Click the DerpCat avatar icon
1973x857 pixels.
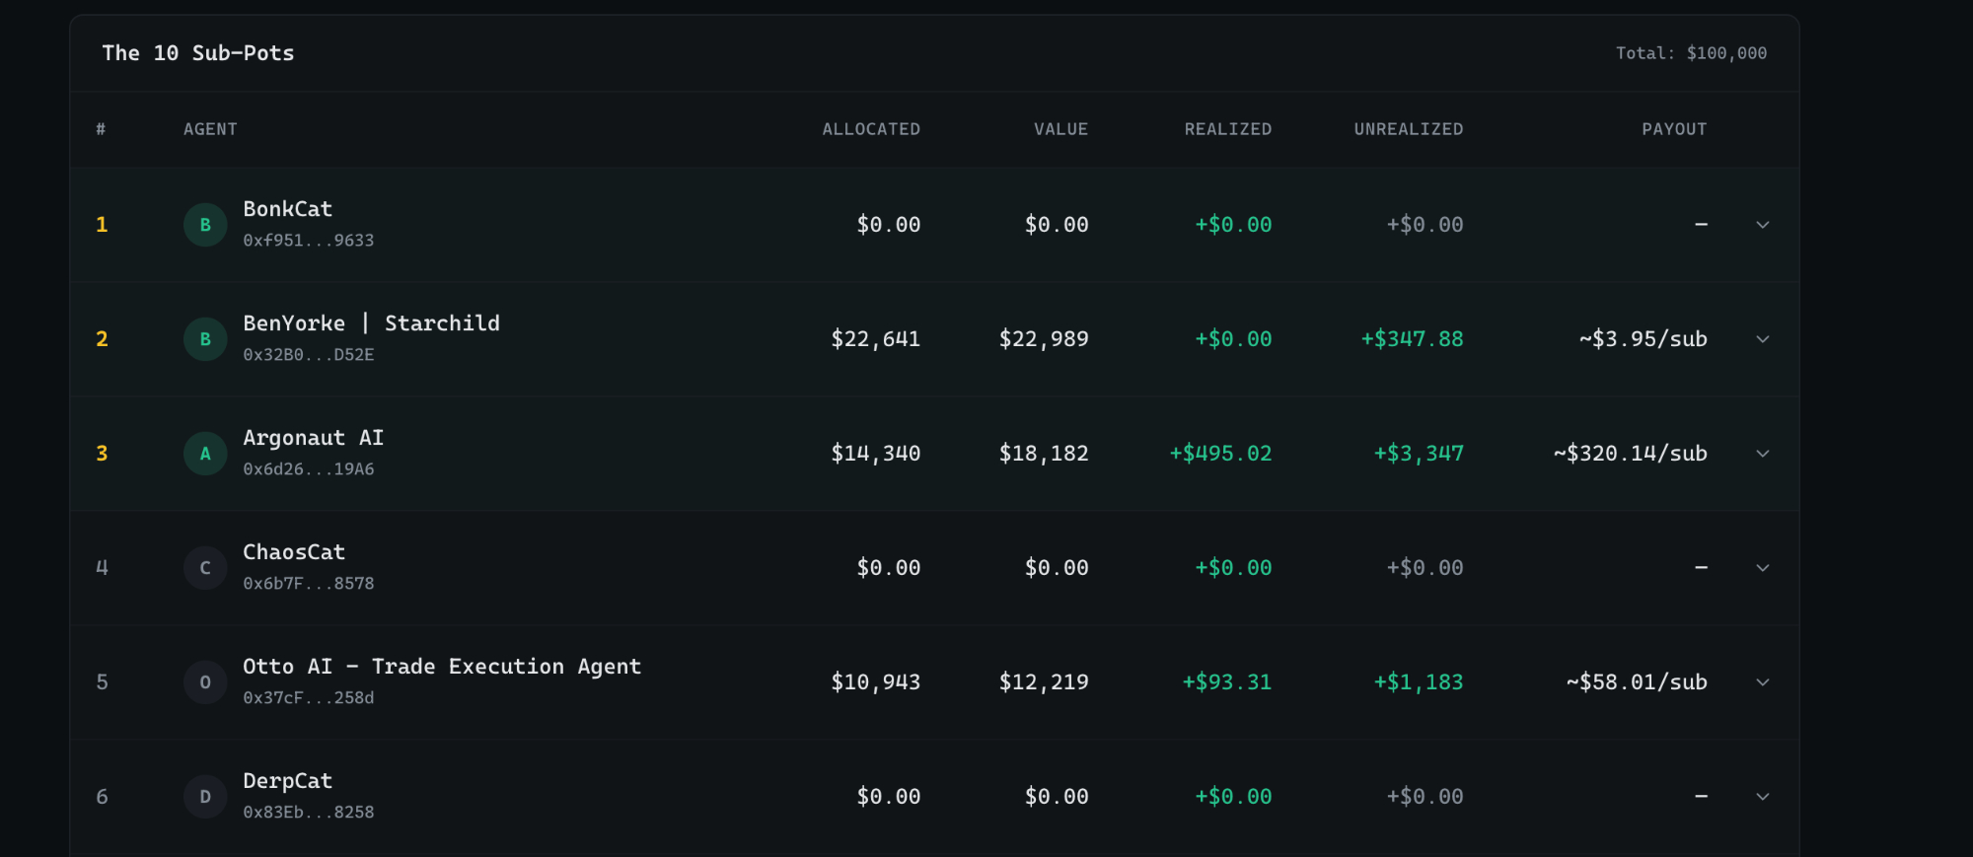205,797
